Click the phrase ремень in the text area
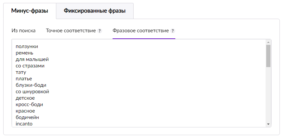The width and height of the screenshot is (285, 139). (25, 53)
